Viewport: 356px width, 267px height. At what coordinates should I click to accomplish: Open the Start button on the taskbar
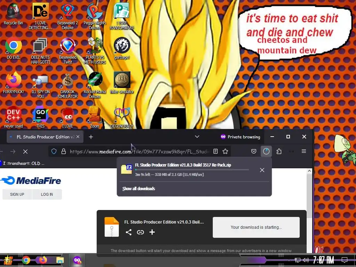pos(8,260)
